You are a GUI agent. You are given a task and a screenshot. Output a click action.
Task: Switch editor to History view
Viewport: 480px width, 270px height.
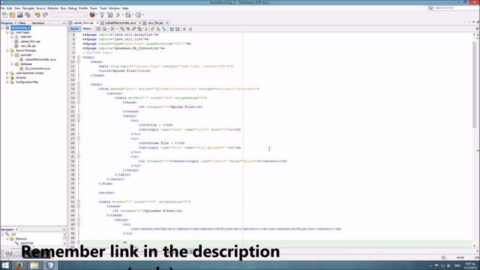pos(87,28)
